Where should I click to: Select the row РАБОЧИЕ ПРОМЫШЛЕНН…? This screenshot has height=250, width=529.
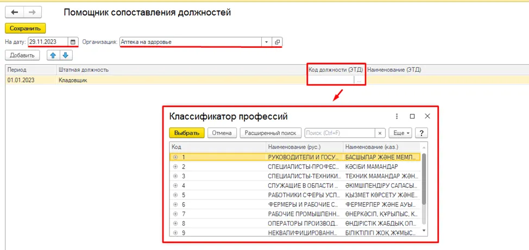tap(295, 214)
